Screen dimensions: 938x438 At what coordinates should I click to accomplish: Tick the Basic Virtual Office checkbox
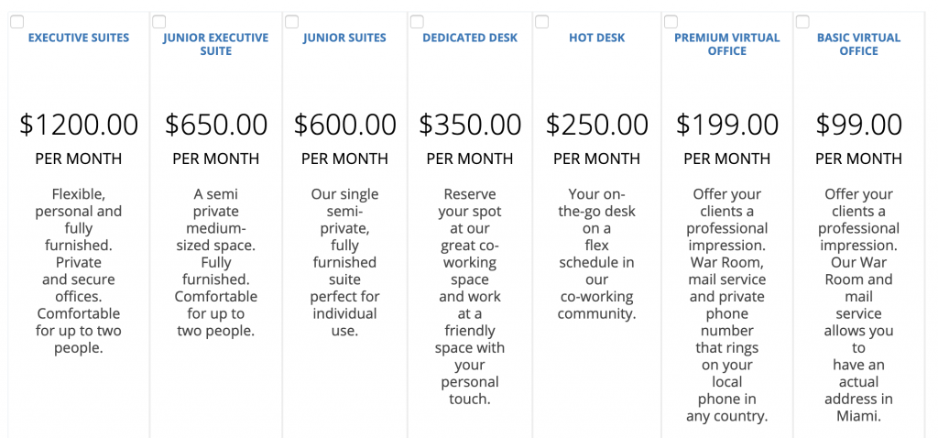point(802,22)
